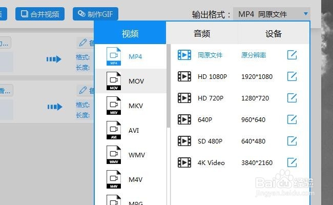Select MKV from the format list
The height and width of the screenshot is (205, 333).
point(131,106)
